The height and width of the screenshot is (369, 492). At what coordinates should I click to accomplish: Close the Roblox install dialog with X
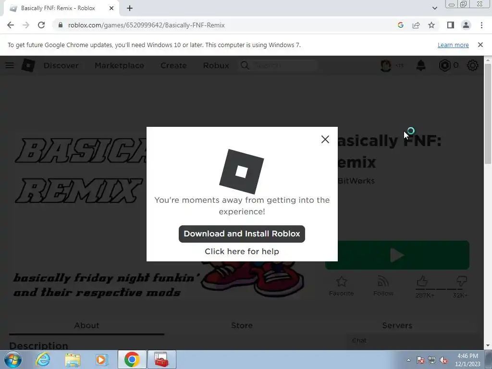point(325,139)
